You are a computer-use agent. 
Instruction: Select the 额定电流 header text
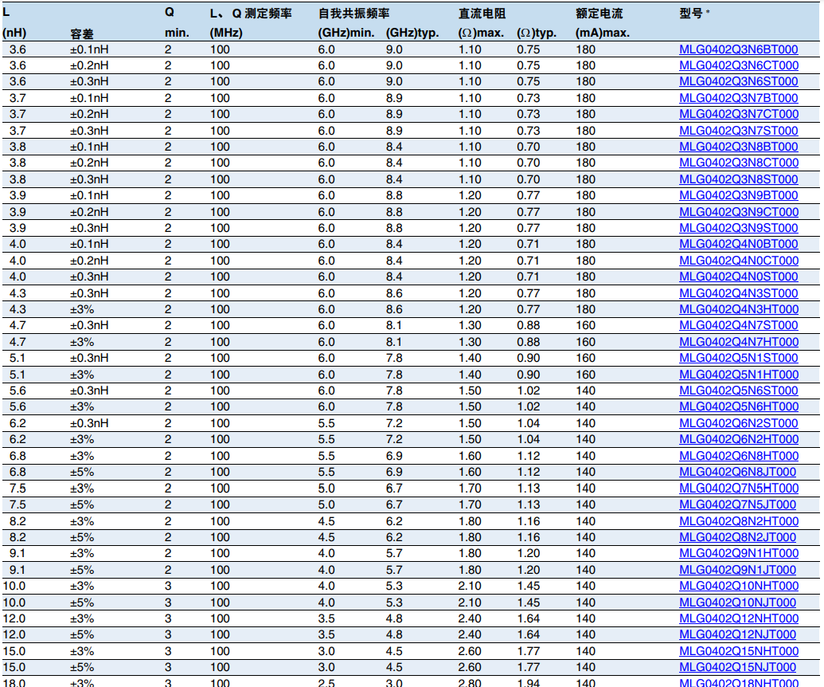click(x=599, y=14)
